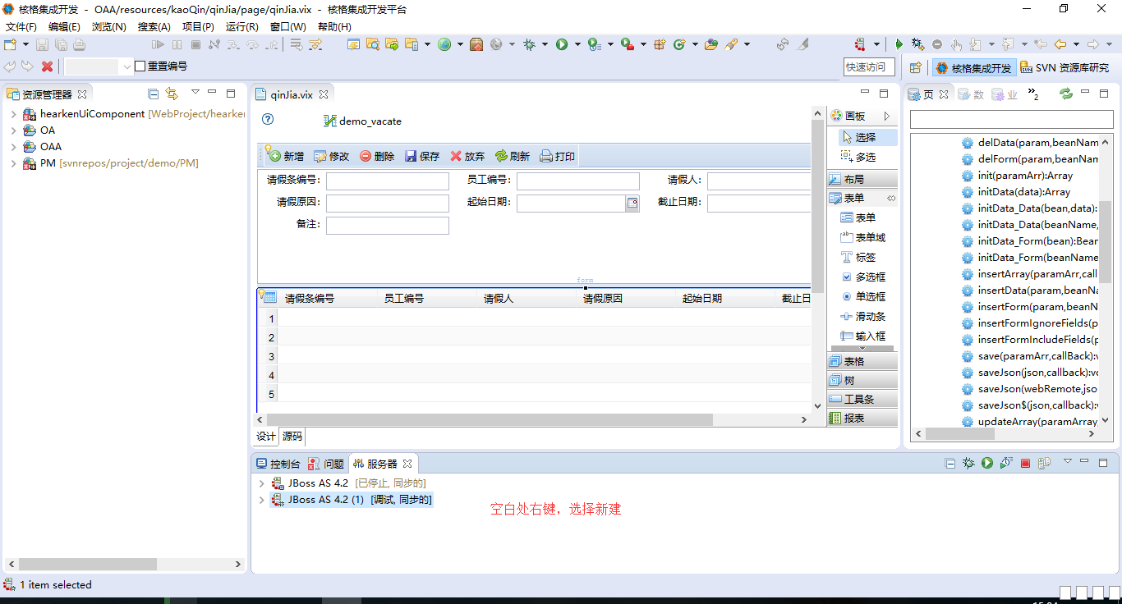
Task: Click the 保存 (Save) disk icon
Action: point(412,156)
